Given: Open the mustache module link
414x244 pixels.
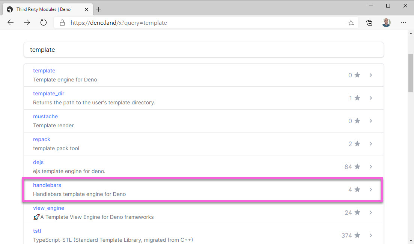Looking at the screenshot, I should [x=45, y=116].
